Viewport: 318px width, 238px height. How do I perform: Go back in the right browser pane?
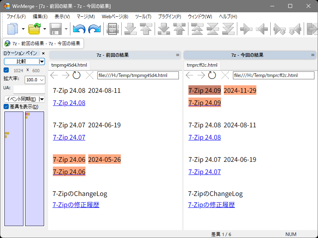tap(189, 75)
